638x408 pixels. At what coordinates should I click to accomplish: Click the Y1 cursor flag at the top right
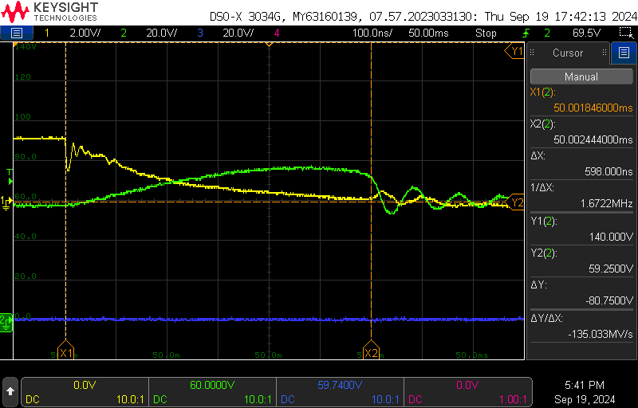pyautogui.click(x=514, y=51)
